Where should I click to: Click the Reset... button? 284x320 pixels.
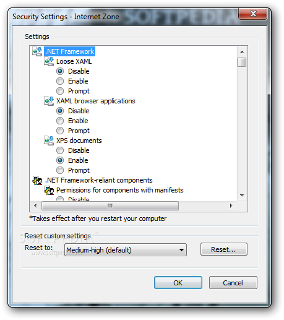[x=224, y=249]
